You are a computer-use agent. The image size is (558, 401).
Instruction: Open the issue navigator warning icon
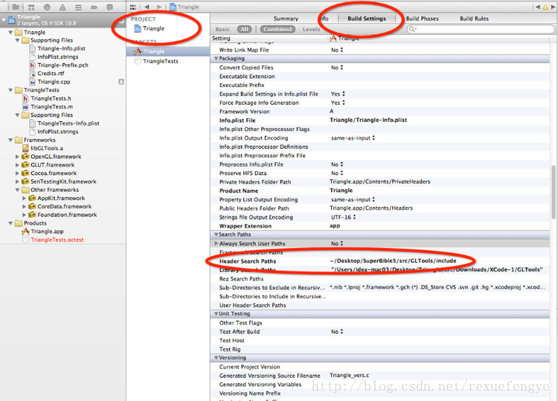click(62, 7)
